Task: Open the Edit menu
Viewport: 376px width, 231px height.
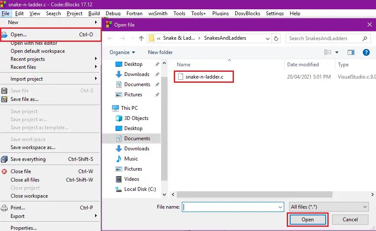Action: (x=19, y=14)
